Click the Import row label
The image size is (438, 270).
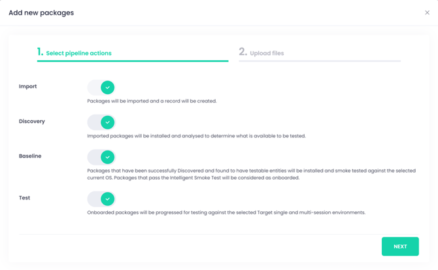[x=27, y=86]
